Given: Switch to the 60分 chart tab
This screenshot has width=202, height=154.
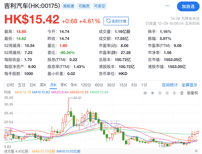Looking at the screenshot, I should point(99,85).
